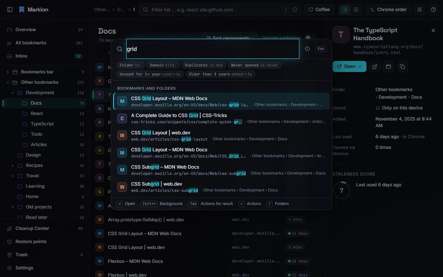Open bookmark in new tab icon
The height and width of the screenshot is (277, 443).
click(374, 66)
